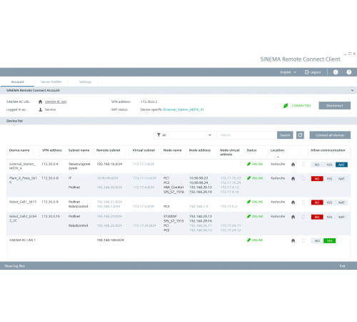
Task: Set External_Station_M876_4 communication to NO
Action: point(317,165)
